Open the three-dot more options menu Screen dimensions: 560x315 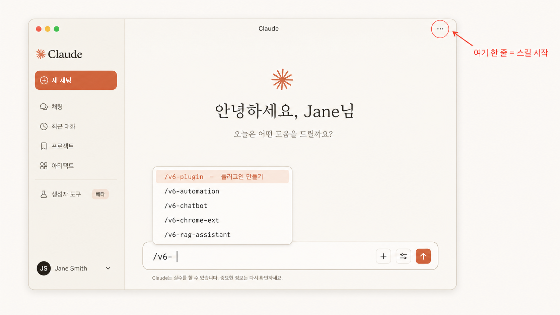point(440,29)
